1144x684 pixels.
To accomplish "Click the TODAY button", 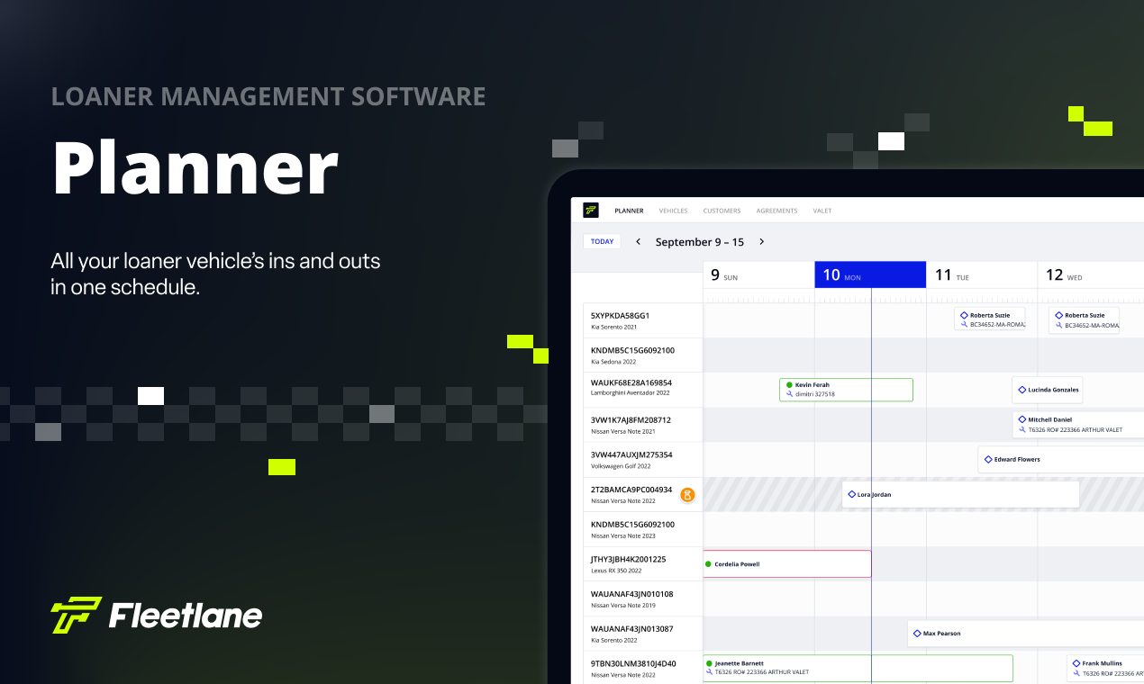I will pos(602,240).
